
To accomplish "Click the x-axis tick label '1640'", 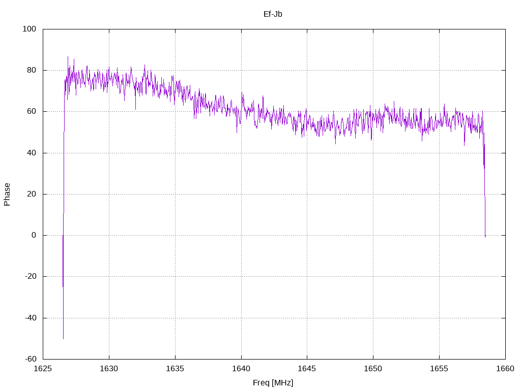I will [241, 369].
